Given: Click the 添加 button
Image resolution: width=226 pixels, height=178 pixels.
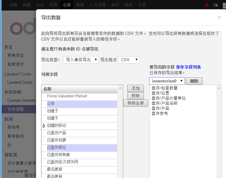Looking at the screenshot, I should (x=135, y=88).
